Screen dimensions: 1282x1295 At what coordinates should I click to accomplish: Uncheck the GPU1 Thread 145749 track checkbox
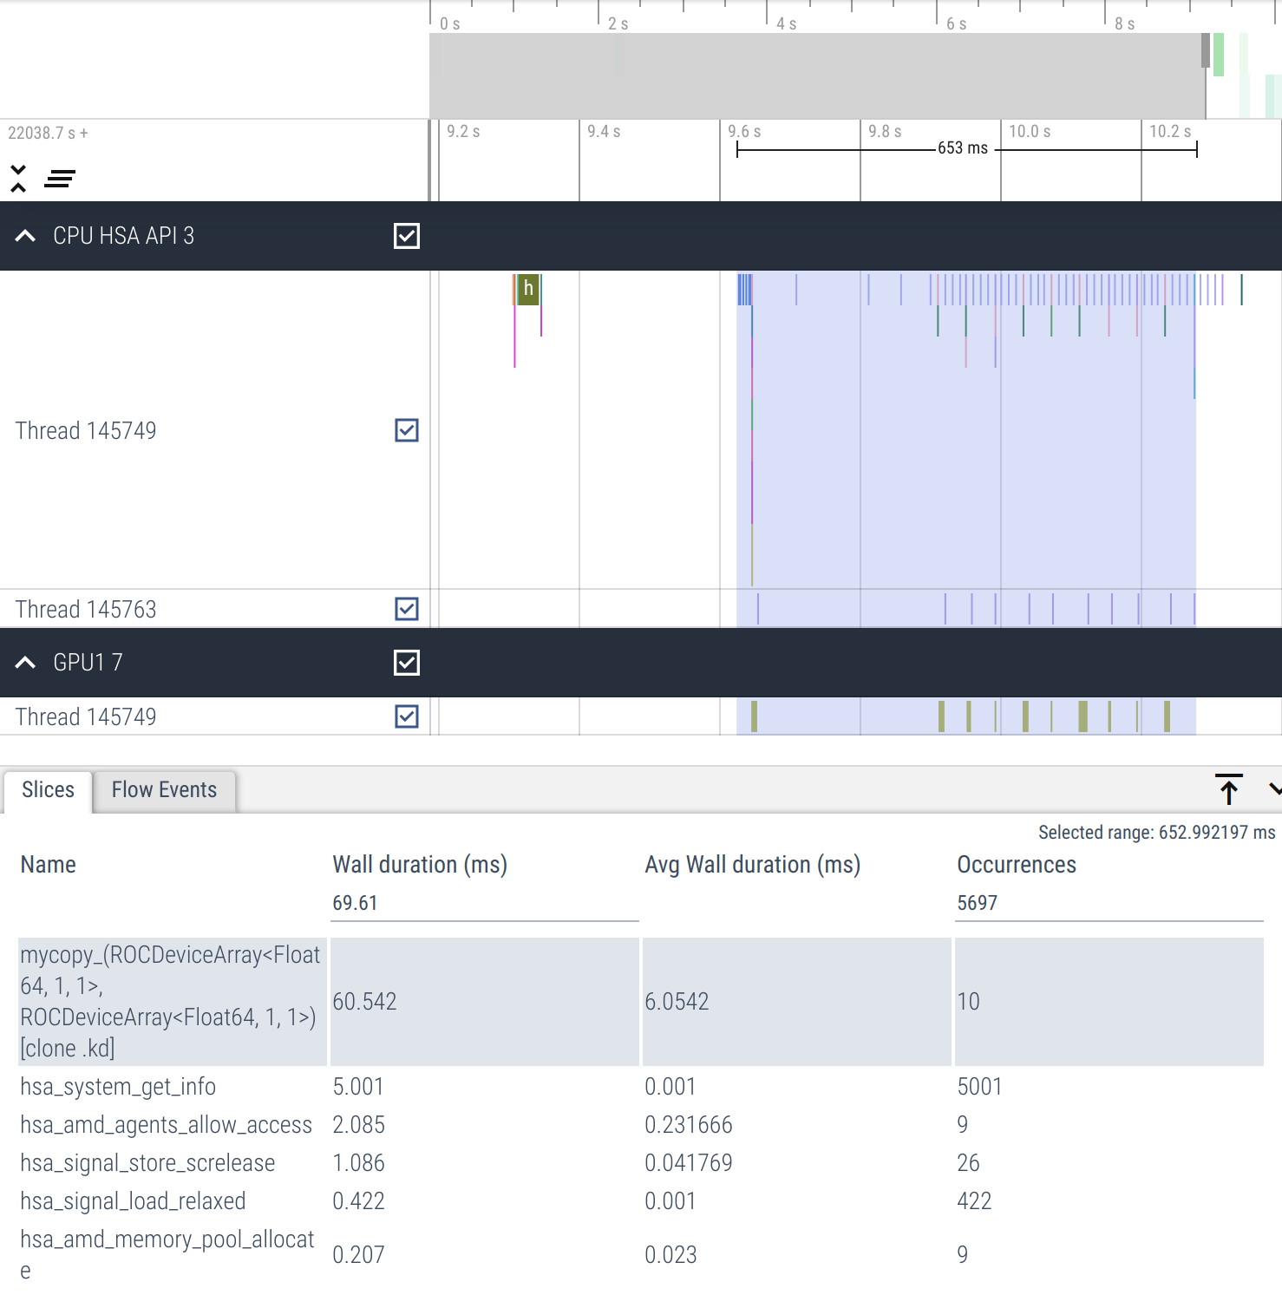[x=406, y=716]
